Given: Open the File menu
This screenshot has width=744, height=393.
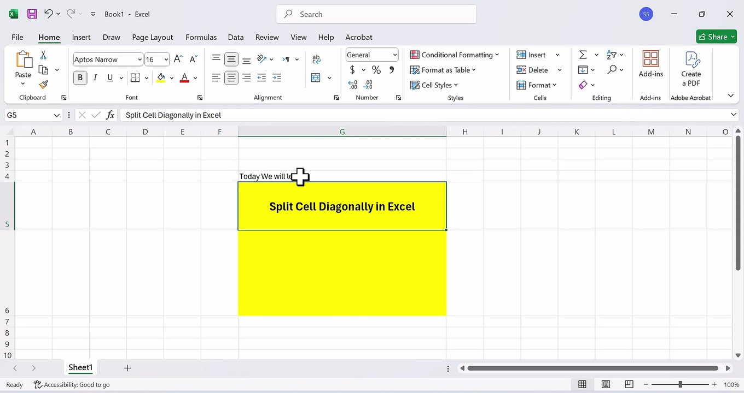Looking at the screenshot, I should [x=18, y=37].
